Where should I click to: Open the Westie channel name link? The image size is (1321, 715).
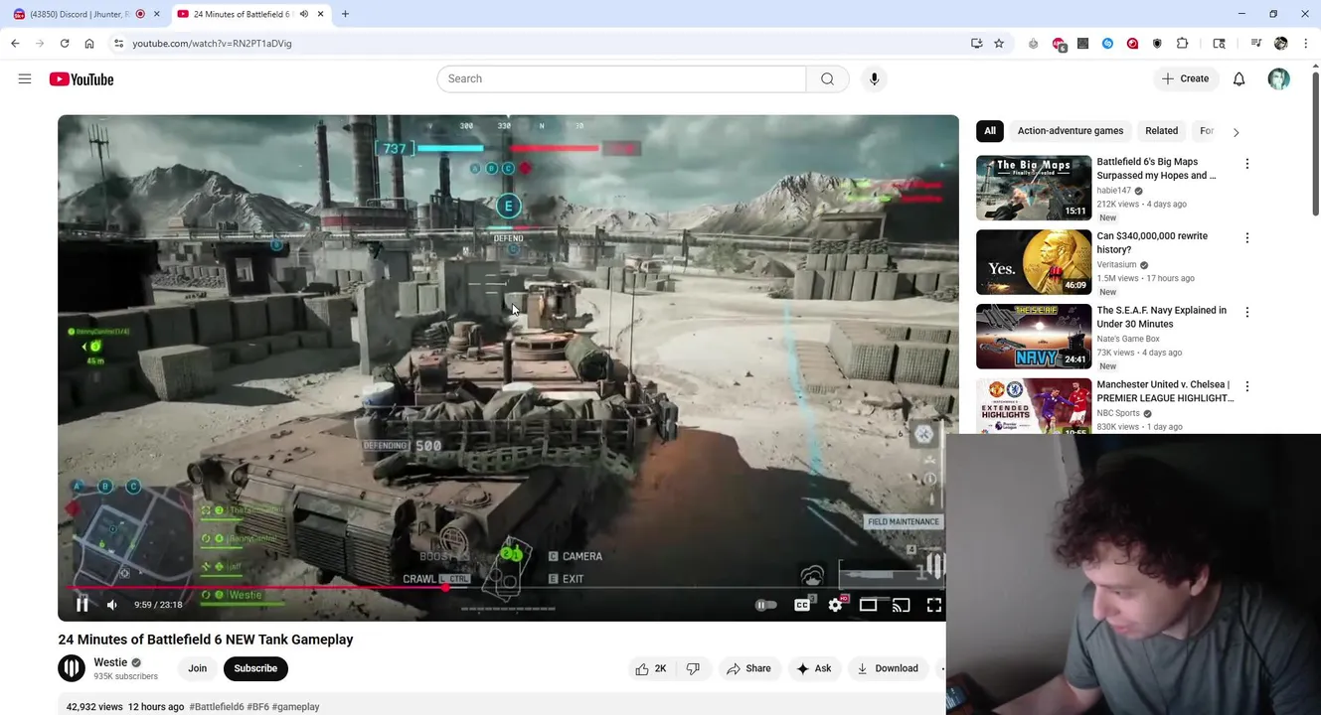[110, 662]
